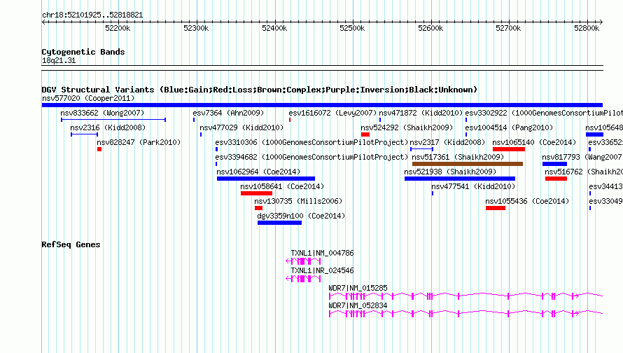623x353 pixels.
Task: Open TXNL1|NR_024546 gene label
Action: 322,270
